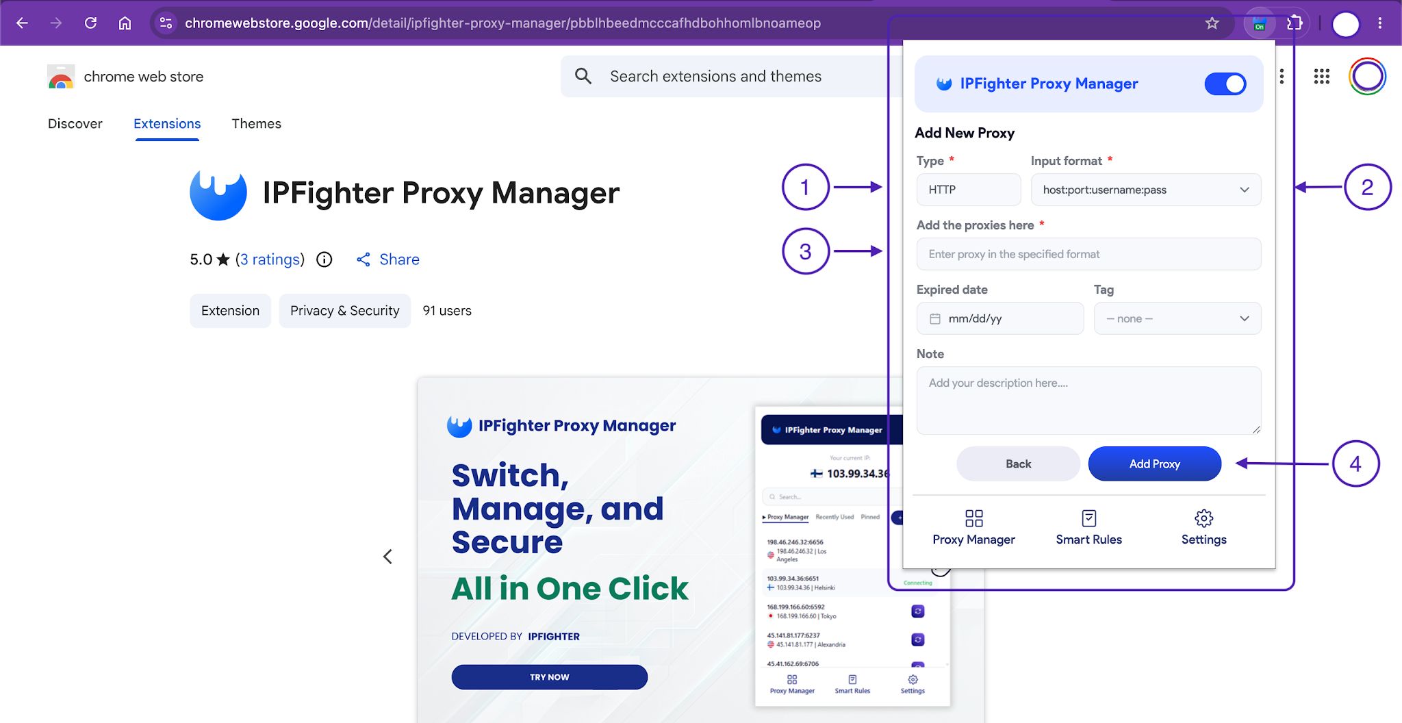This screenshot has height=723, width=1402.
Task: View site information icon in address bar
Action: click(166, 23)
